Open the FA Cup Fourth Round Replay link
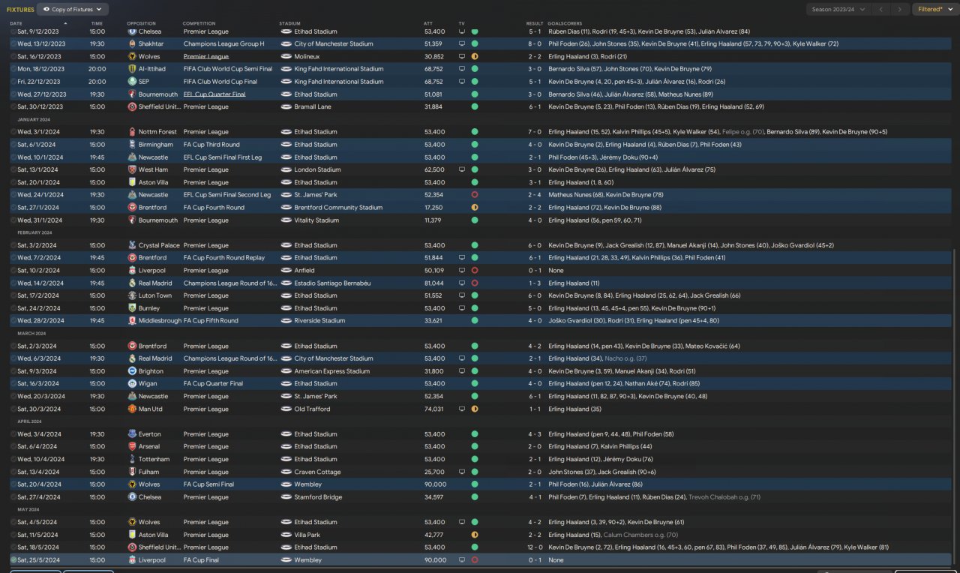The height and width of the screenshot is (573, 960). [x=223, y=258]
